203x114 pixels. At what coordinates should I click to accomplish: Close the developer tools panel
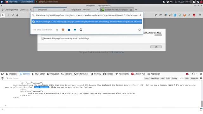point(201,74)
